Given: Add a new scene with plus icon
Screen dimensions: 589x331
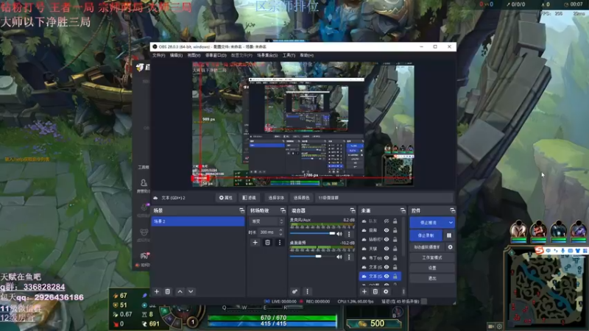Looking at the screenshot, I should point(157,291).
